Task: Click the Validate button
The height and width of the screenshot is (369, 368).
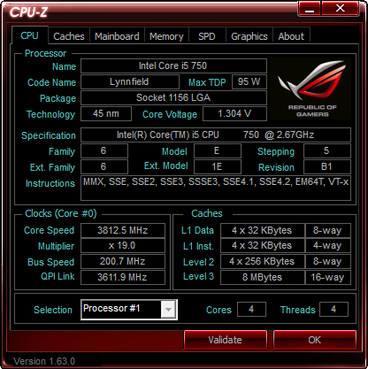Action: click(226, 340)
